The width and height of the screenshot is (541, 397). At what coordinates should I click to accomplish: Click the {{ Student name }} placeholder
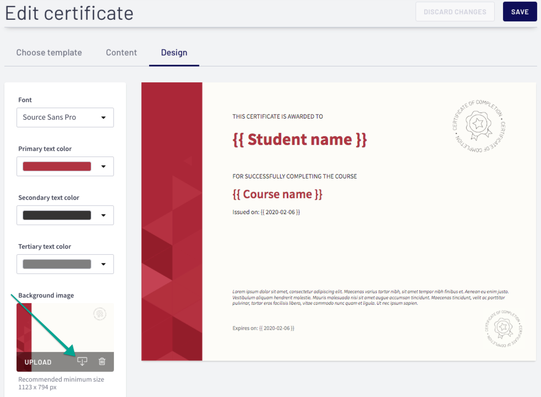click(x=299, y=139)
